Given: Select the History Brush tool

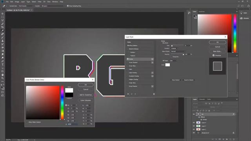Looking at the screenshot, I should click(3, 44).
